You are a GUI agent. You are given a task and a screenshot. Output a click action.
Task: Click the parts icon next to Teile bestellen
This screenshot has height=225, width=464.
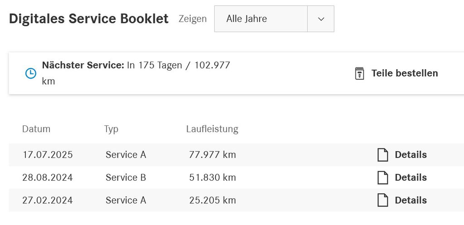[x=359, y=73]
